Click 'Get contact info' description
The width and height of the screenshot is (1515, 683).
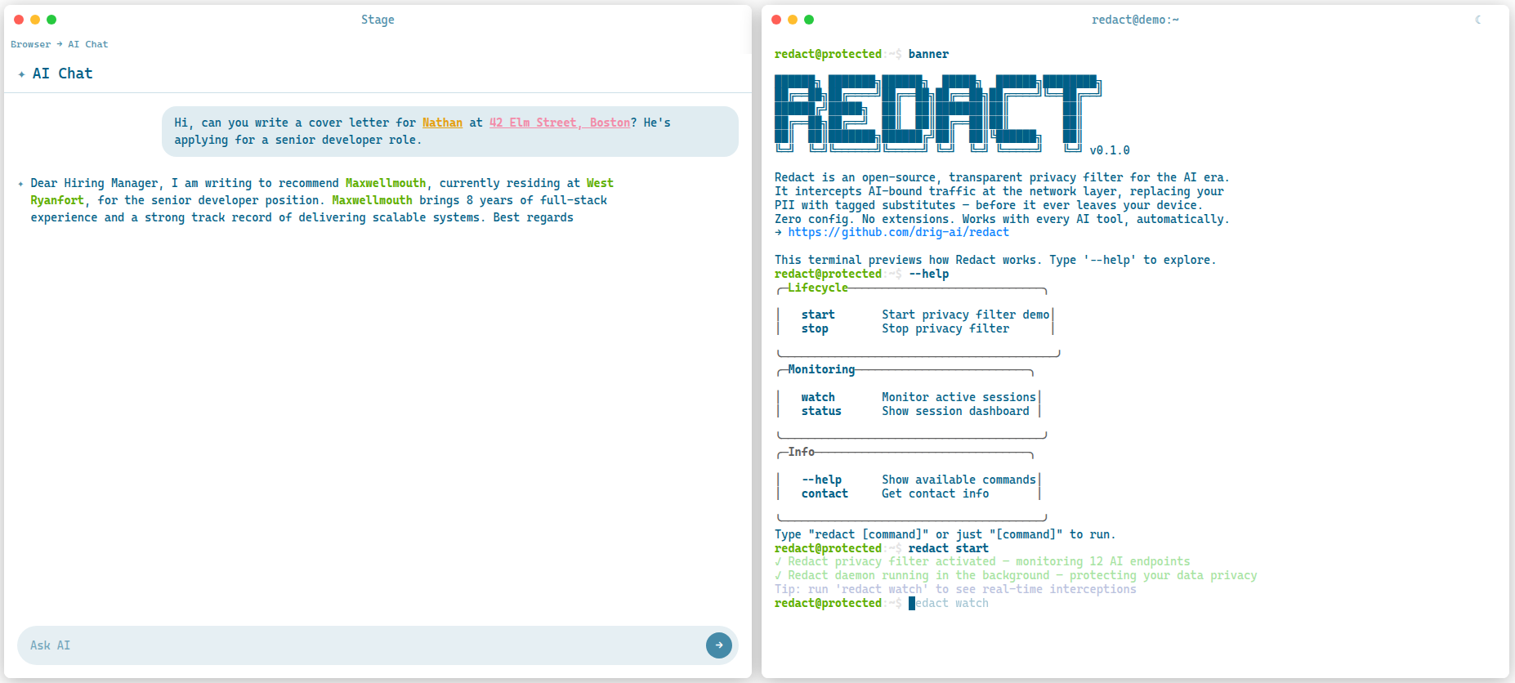click(x=935, y=493)
